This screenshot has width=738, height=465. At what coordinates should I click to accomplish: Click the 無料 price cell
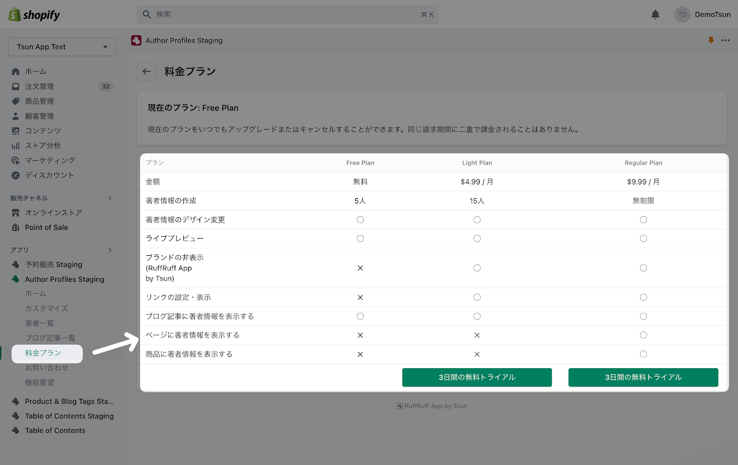tap(360, 182)
